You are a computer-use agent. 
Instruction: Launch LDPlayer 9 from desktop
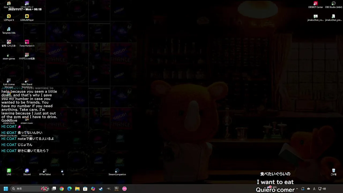point(9,18)
